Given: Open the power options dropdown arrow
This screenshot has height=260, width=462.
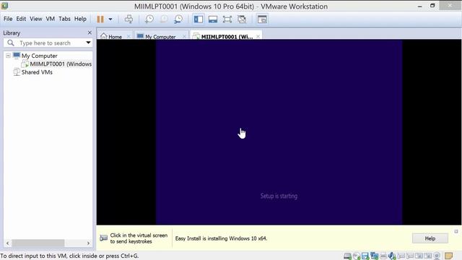Looking at the screenshot, I should [110, 19].
